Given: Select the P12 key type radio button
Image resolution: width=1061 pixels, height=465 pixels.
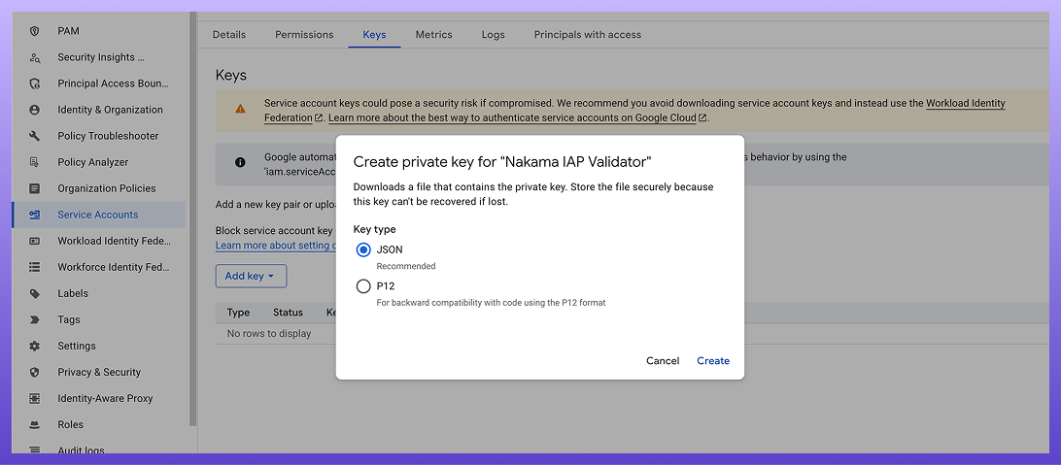Looking at the screenshot, I should pos(363,286).
